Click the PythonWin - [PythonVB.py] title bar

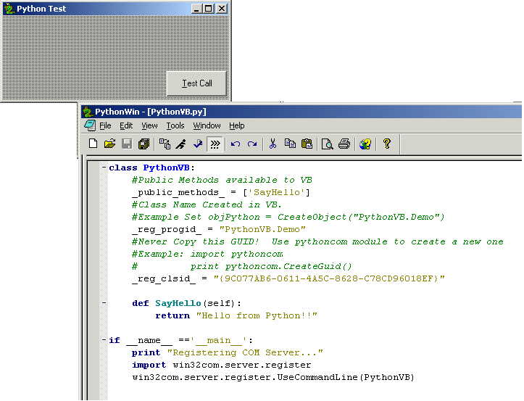point(301,112)
